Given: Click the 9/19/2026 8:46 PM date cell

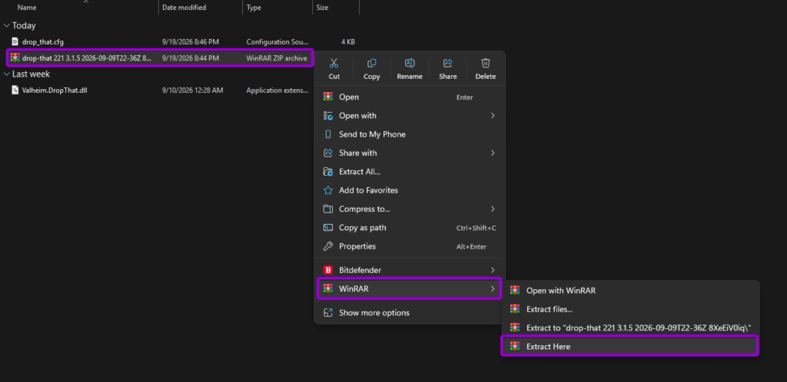Looking at the screenshot, I should (x=191, y=42).
